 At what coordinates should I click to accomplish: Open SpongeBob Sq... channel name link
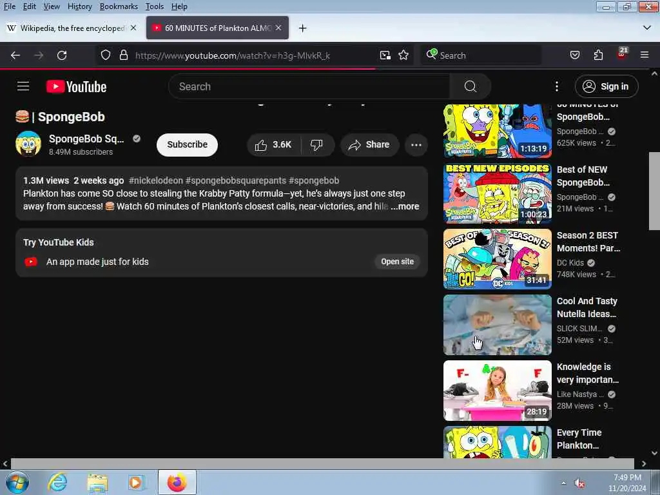pyautogui.click(x=86, y=139)
